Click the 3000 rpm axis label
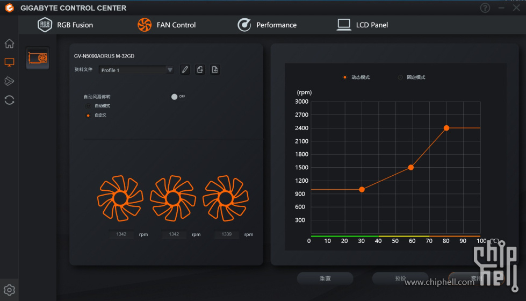The height and width of the screenshot is (301, 526). pos(301,102)
